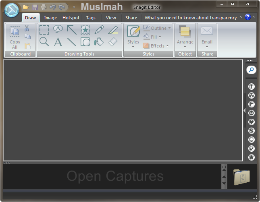Open the Image ribbon tab
This screenshot has width=260, height=202.
pos(50,18)
